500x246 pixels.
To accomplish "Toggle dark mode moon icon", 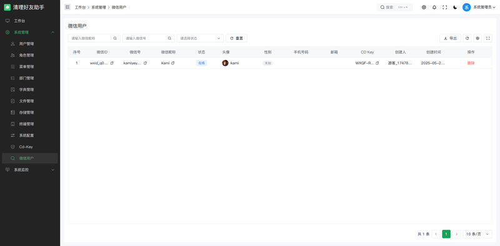I will (455, 7).
